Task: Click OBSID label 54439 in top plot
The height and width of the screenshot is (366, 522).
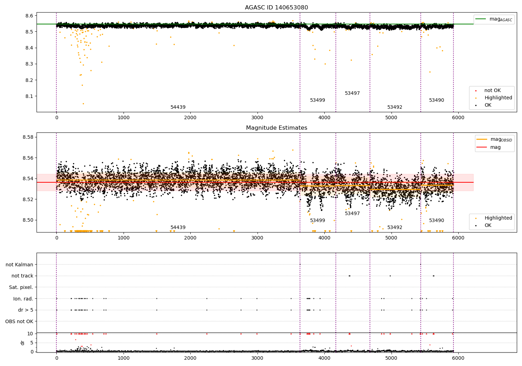Action: tap(178, 107)
